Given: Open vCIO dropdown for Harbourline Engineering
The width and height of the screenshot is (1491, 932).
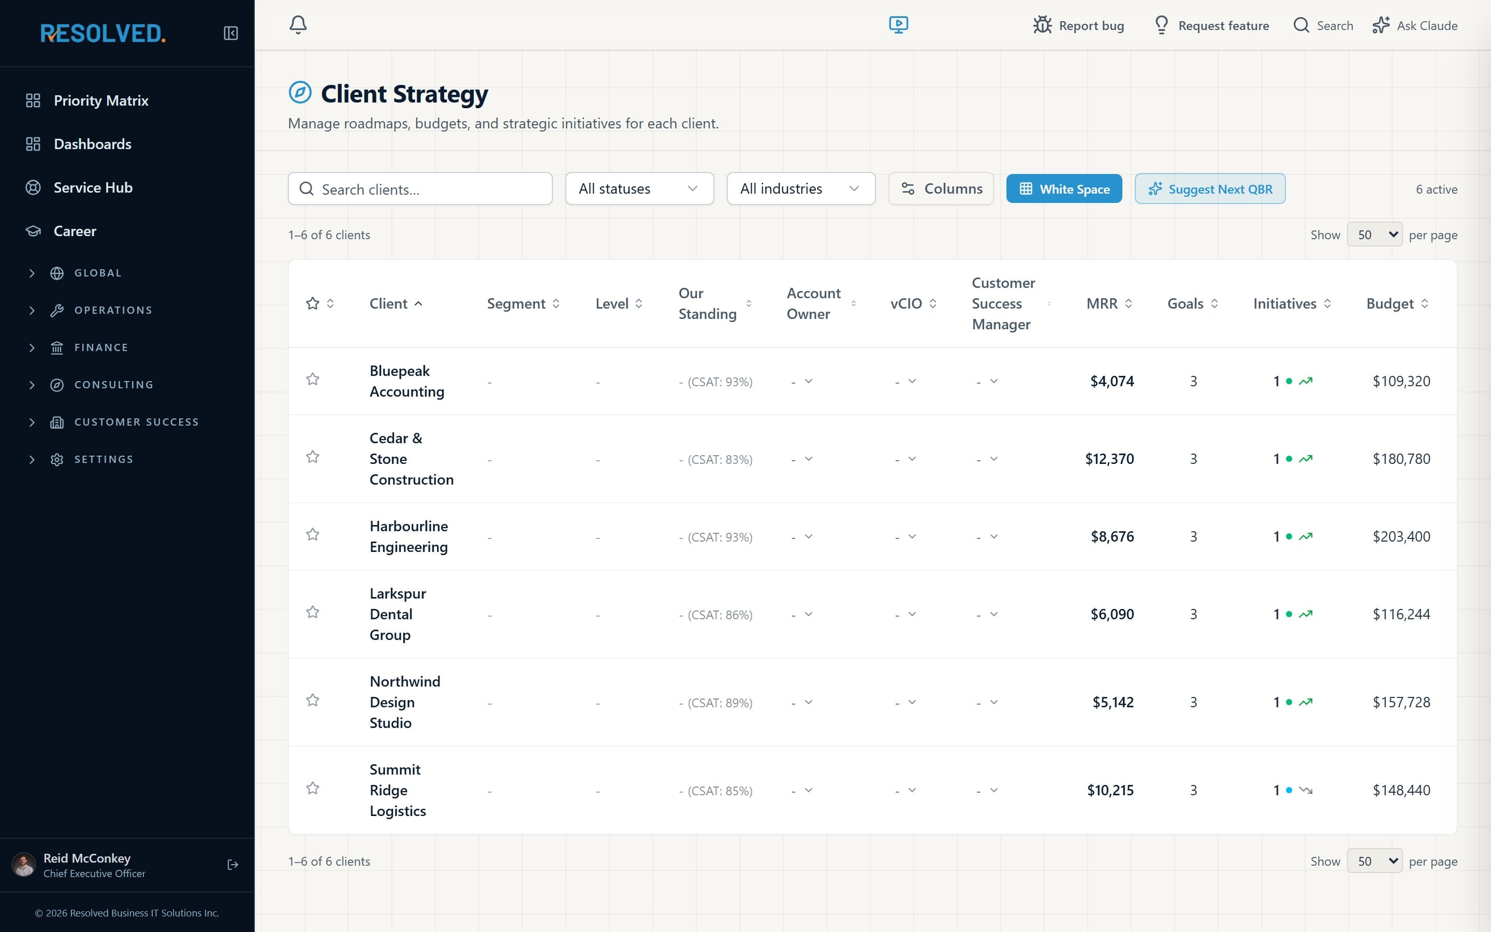Looking at the screenshot, I should pyautogui.click(x=905, y=537).
